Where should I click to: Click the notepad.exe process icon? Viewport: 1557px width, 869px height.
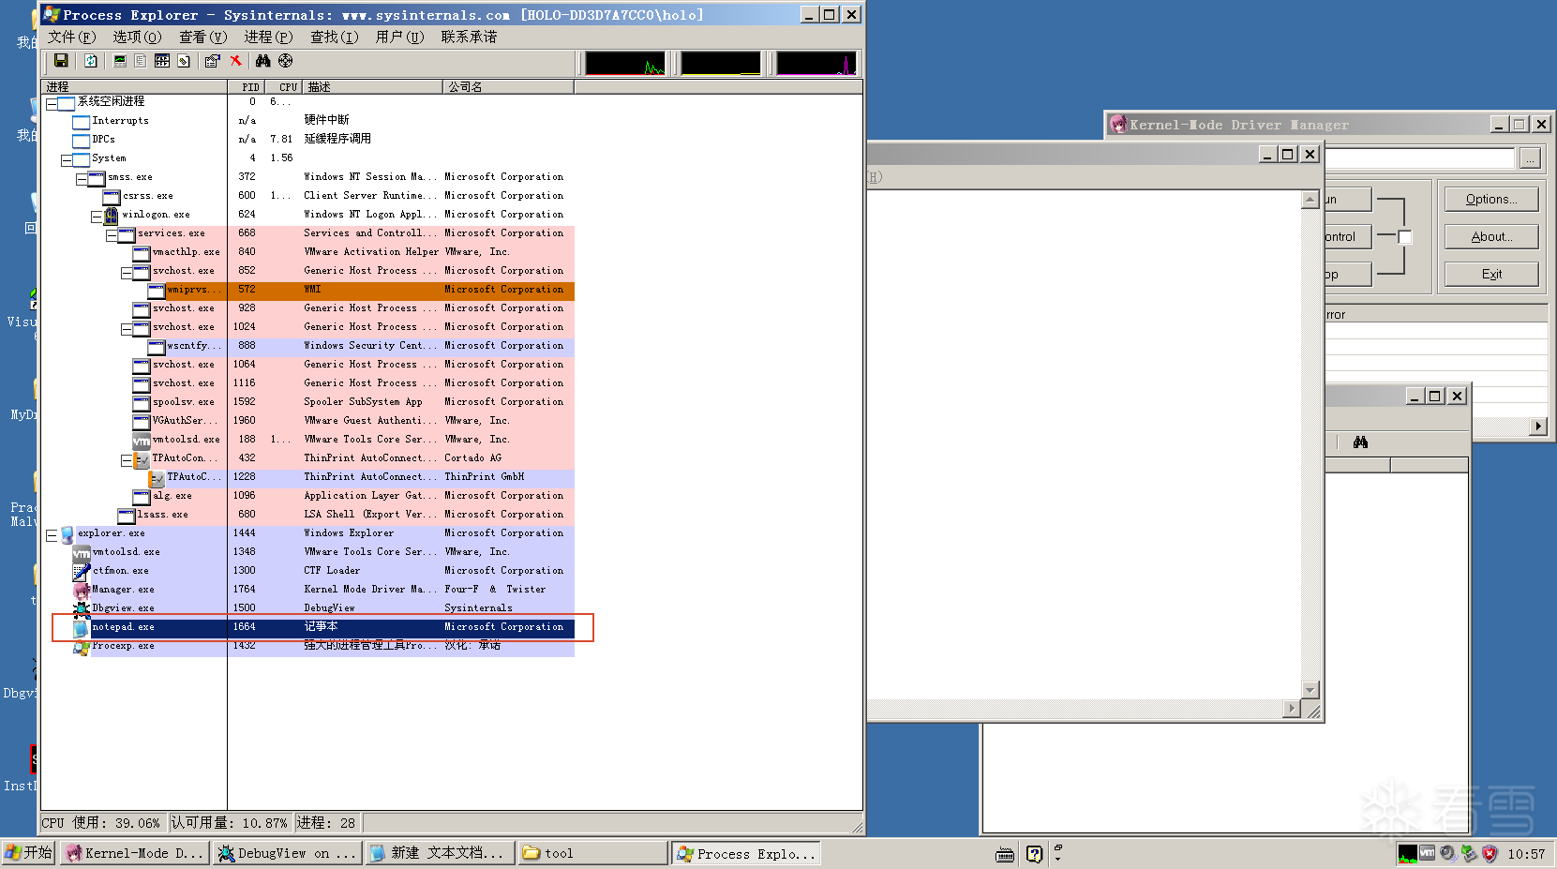point(81,627)
